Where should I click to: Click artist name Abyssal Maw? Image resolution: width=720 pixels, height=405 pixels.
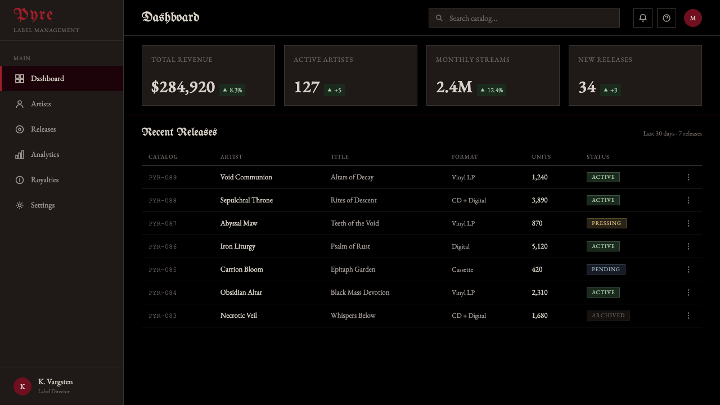point(239,223)
